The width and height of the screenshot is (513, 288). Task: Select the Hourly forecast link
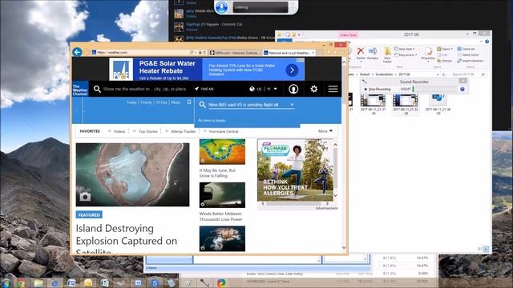[146, 102]
